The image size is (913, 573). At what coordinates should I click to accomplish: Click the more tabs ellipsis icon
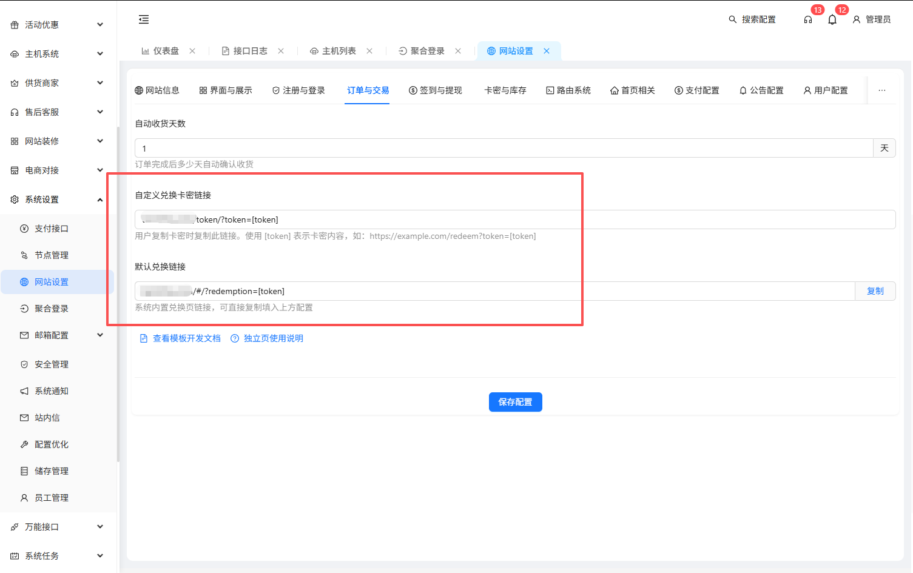click(x=882, y=90)
